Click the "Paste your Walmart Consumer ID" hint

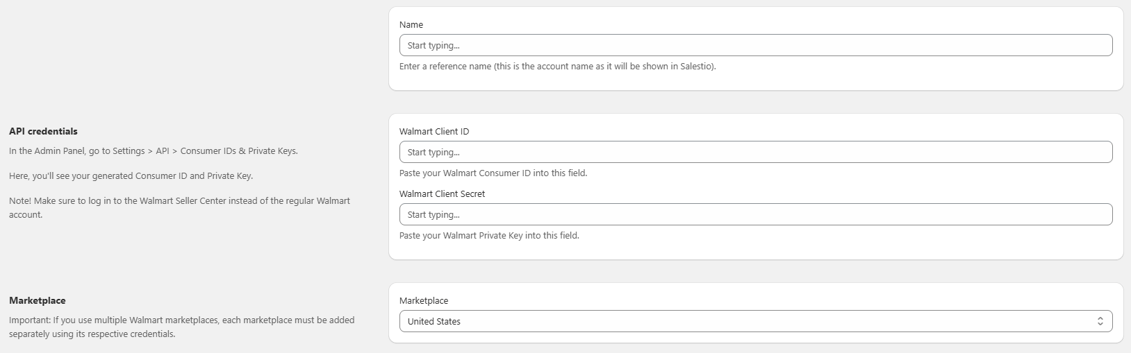(493, 173)
